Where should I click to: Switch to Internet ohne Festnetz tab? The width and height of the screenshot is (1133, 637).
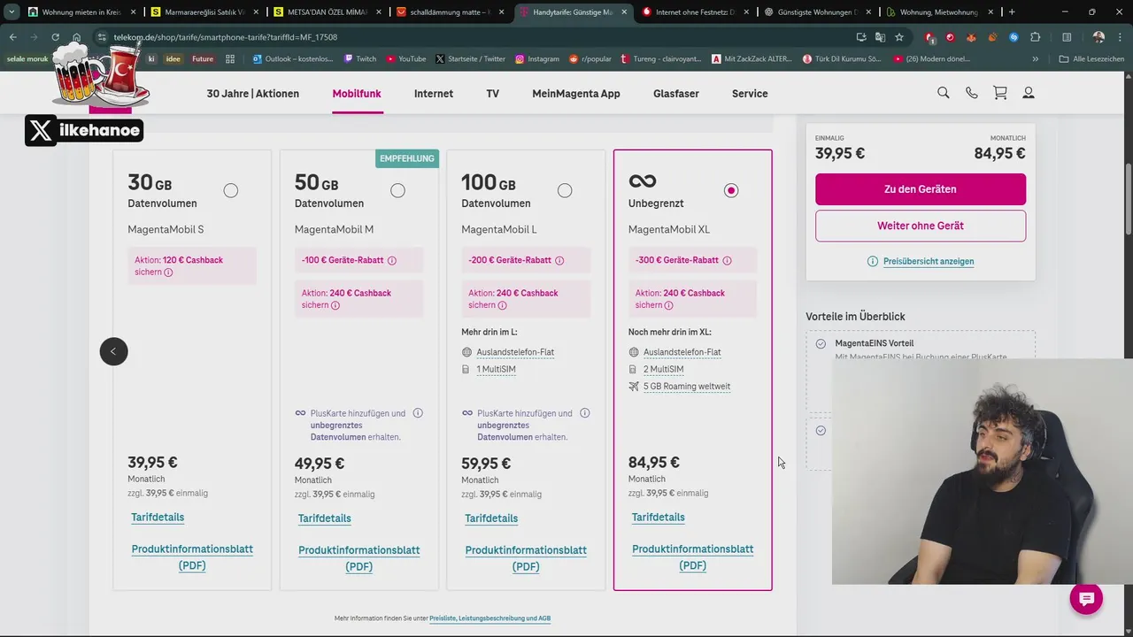(695, 12)
